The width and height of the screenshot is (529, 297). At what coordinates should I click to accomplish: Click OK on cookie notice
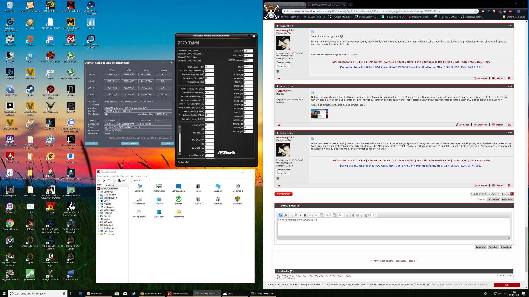(507, 285)
